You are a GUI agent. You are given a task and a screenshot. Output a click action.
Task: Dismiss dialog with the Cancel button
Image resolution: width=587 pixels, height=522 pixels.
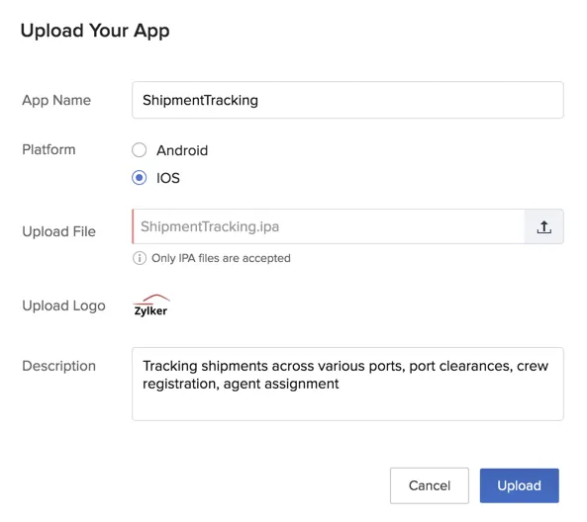coord(429,485)
